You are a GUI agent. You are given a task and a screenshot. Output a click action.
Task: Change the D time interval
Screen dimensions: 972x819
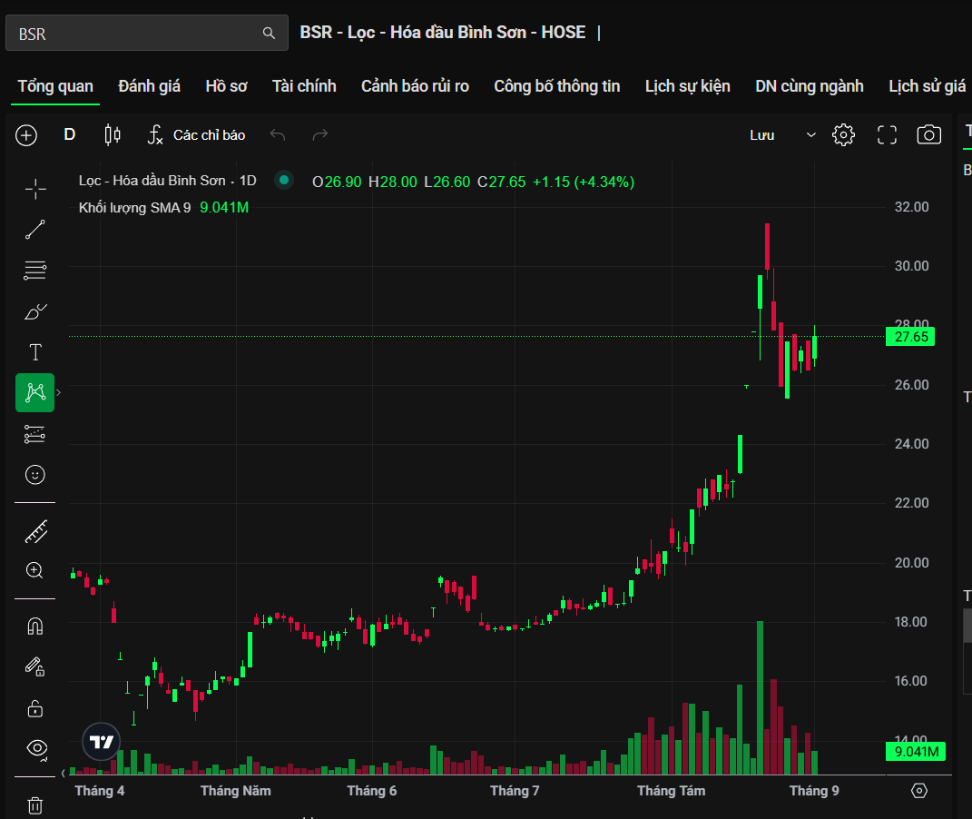pyautogui.click(x=69, y=134)
